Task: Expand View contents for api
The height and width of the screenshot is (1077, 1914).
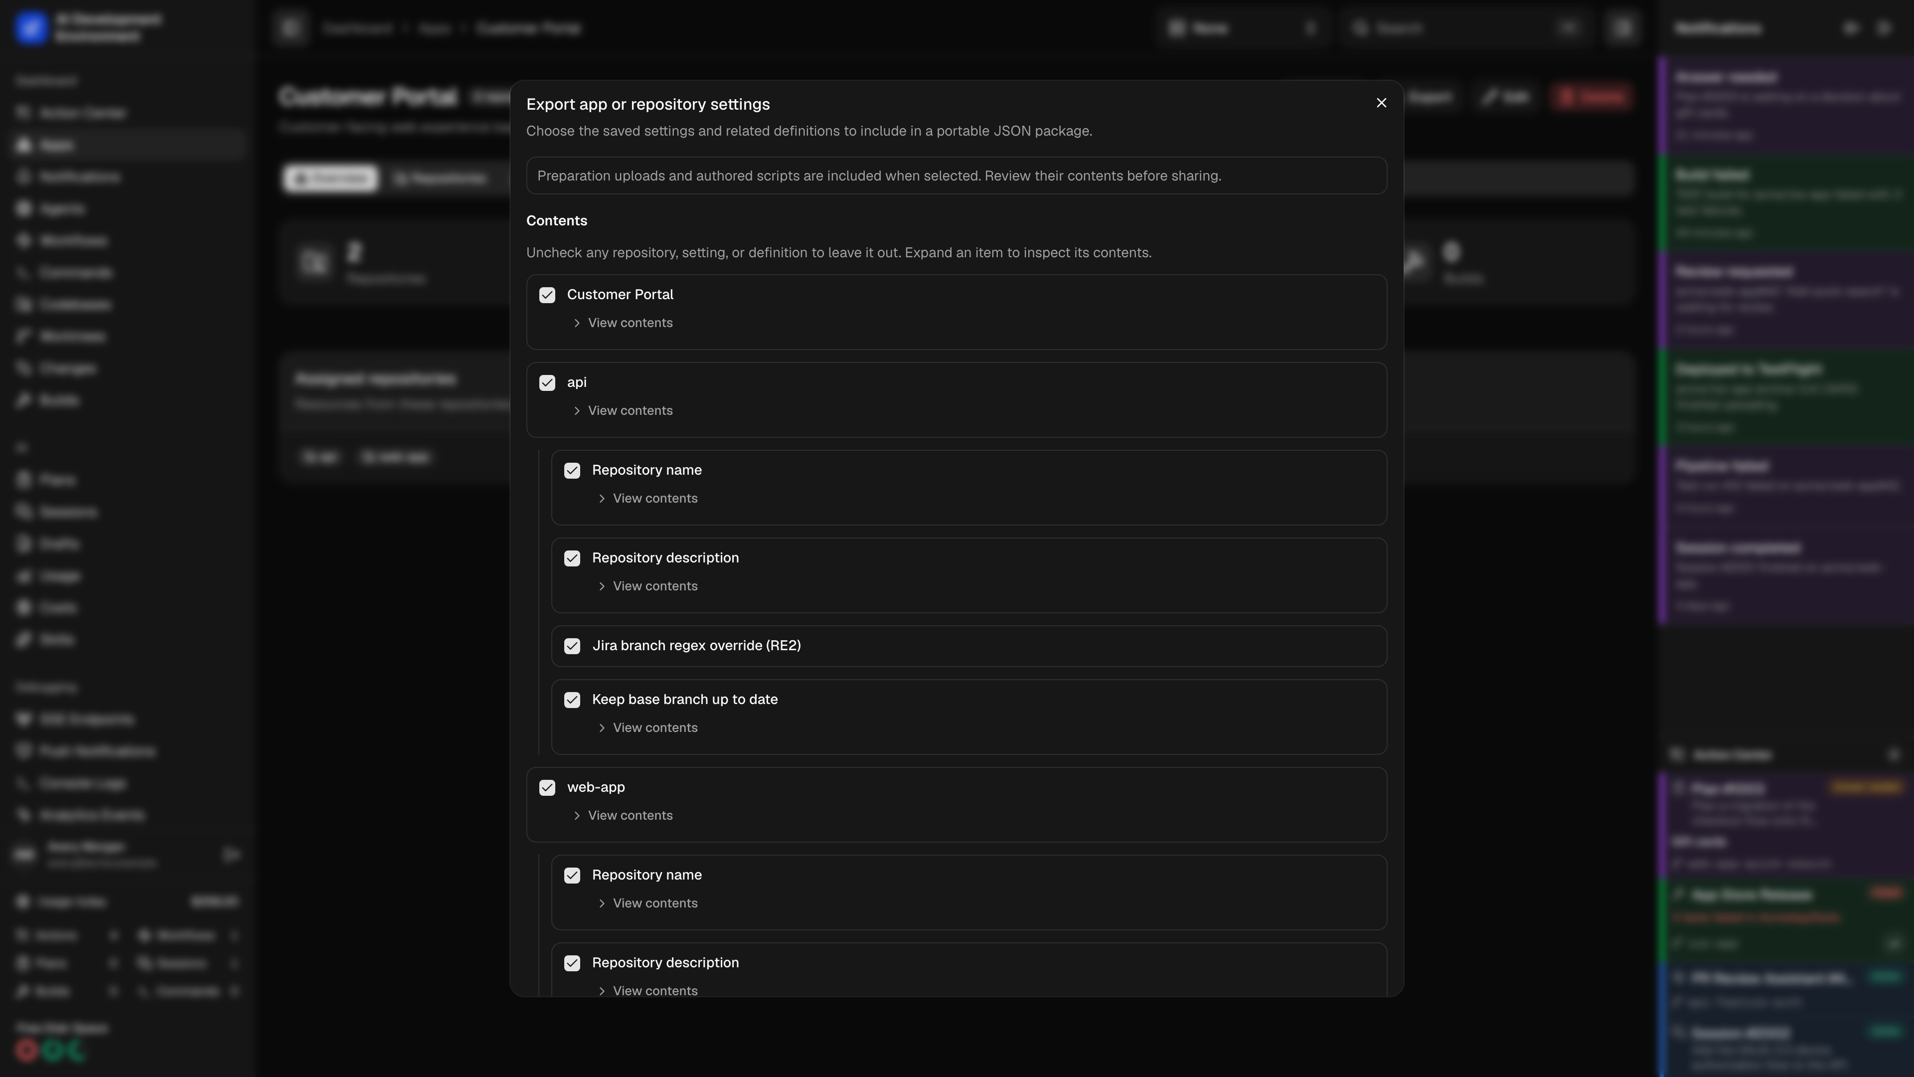Action: point(623,410)
